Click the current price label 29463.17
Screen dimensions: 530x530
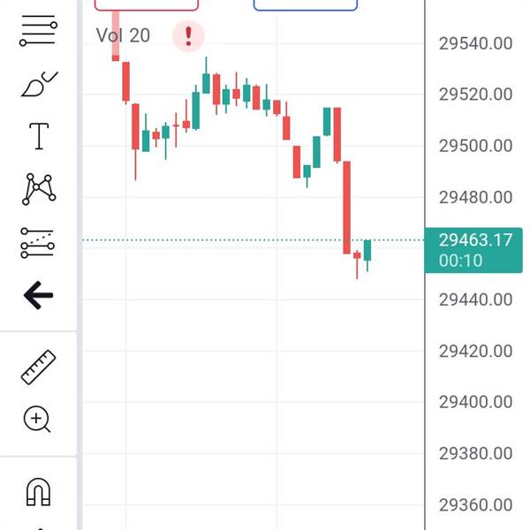(473, 250)
